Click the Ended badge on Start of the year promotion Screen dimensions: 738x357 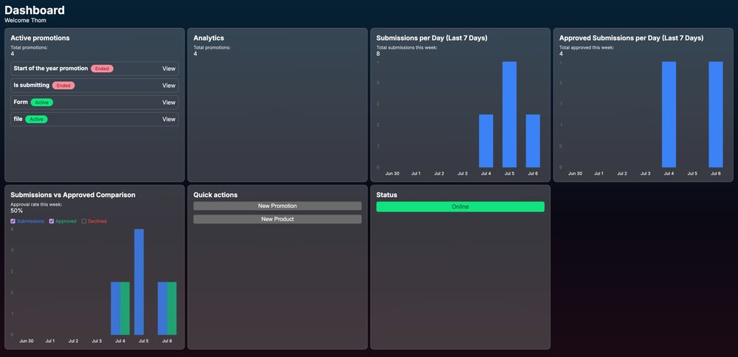[102, 69]
